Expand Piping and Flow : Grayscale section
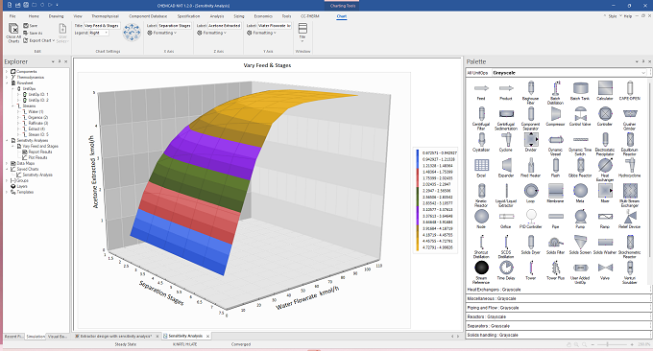This screenshot has height=351, width=653. pyautogui.click(x=558, y=307)
